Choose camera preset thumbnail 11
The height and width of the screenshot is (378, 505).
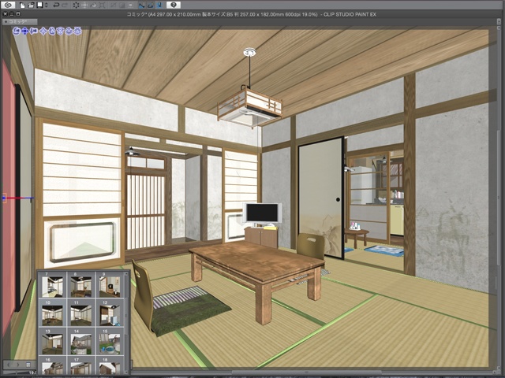pyautogui.click(x=81, y=313)
